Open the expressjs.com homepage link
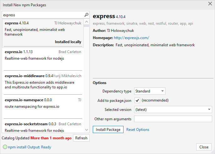 (131, 38)
